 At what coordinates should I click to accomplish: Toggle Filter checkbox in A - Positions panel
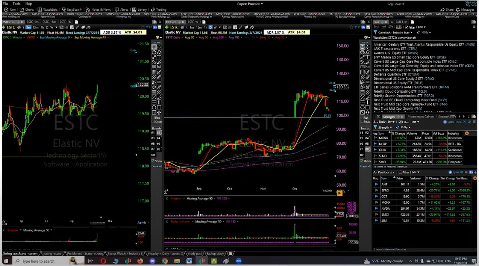coord(401,172)
